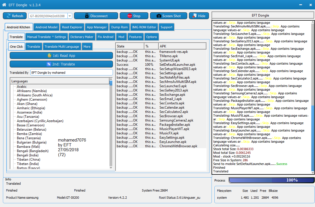
Task: Select Azerbaijani (Cyrillic,Azerbaijan) language
Action: (x=40, y=121)
